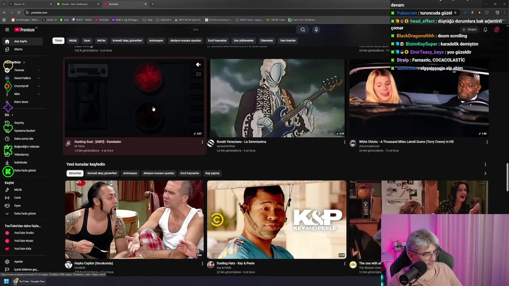Select the top Oyun filter chip
The image size is (509, 286).
87,41
